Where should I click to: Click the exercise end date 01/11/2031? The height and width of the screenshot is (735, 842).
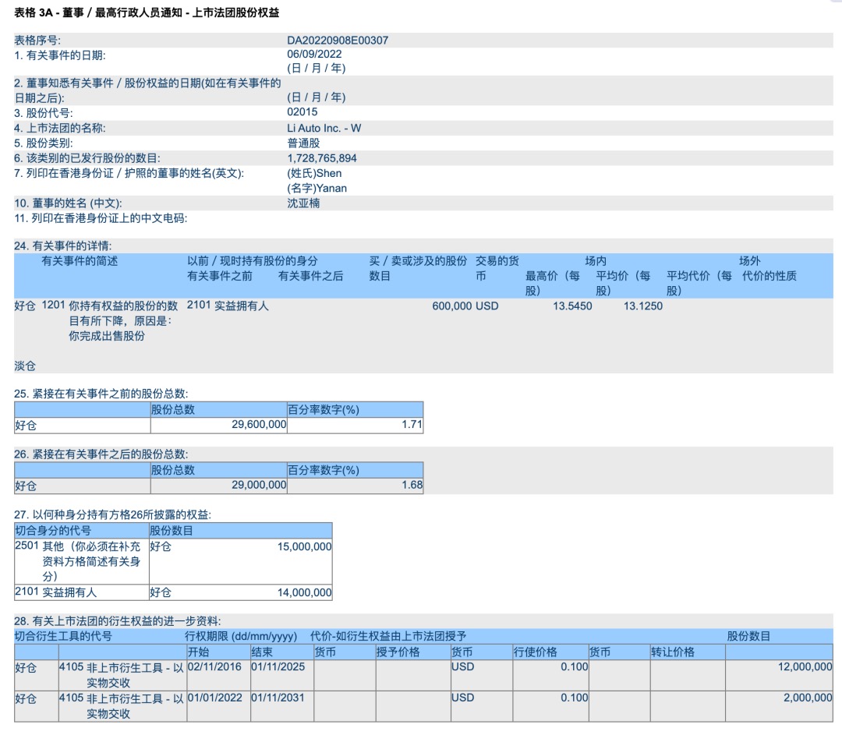point(278,698)
